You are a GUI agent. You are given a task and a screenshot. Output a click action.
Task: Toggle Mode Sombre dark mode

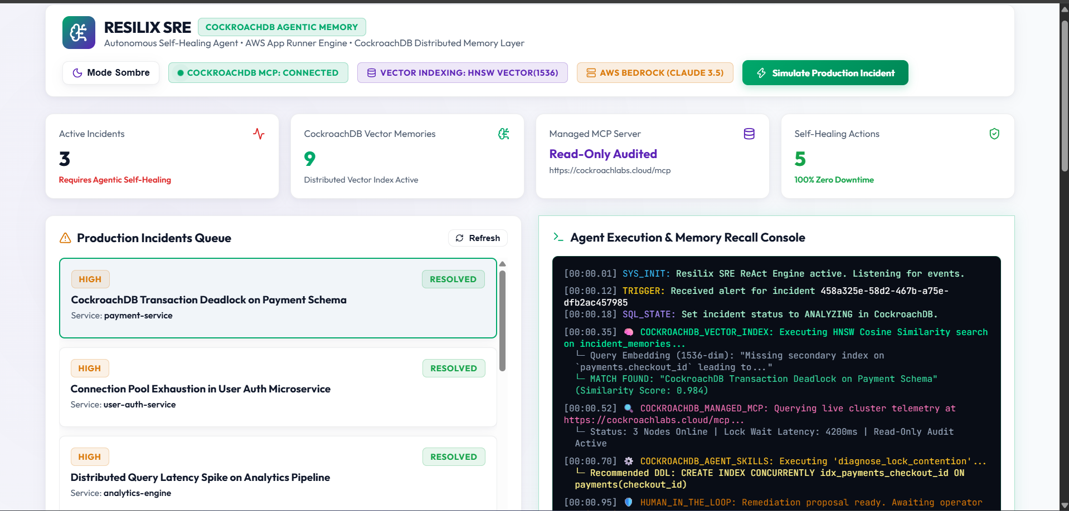click(x=111, y=73)
